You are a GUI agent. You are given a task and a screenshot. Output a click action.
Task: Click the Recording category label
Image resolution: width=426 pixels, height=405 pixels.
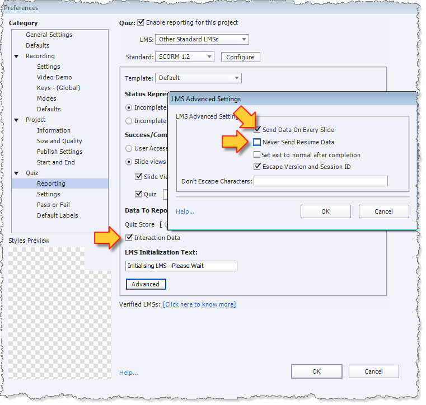[x=40, y=56]
